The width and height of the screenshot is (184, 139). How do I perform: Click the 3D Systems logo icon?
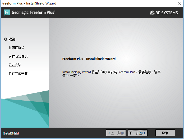coord(152,13)
